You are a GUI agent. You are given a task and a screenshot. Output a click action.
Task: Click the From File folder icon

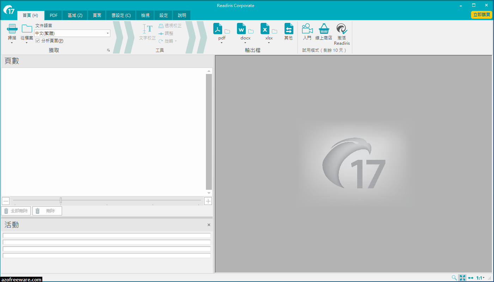(x=27, y=29)
